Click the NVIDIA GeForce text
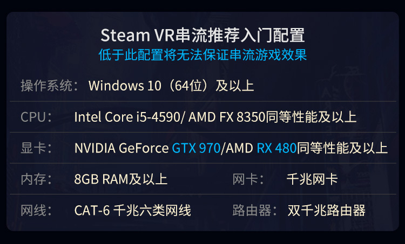 (122, 148)
